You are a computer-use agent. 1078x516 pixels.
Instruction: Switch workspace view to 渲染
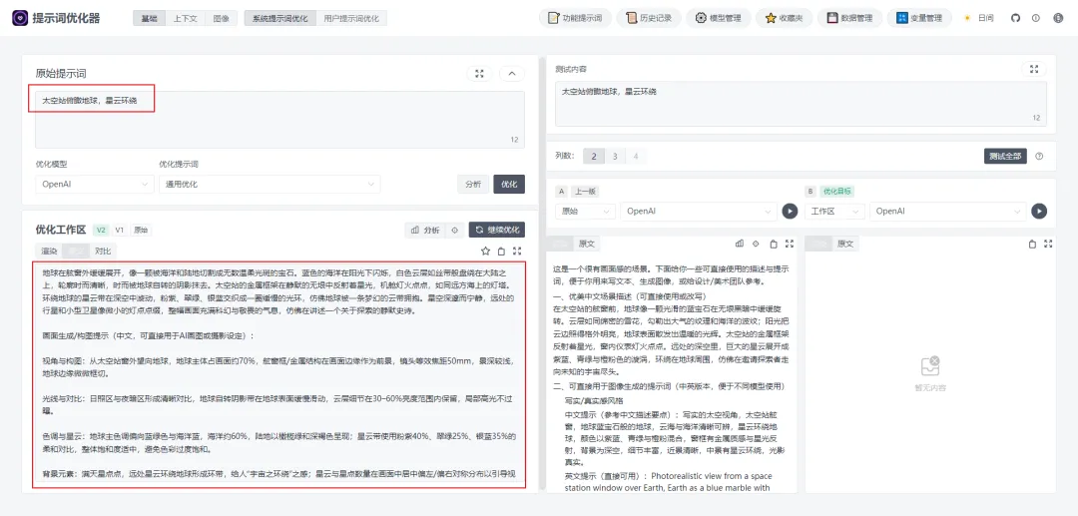pos(49,251)
